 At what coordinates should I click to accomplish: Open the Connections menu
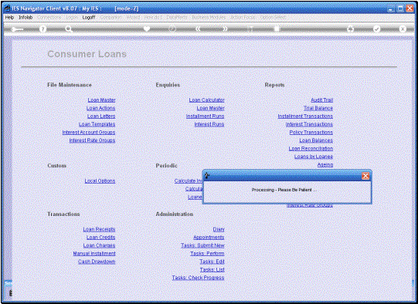pyautogui.click(x=49, y=17)
